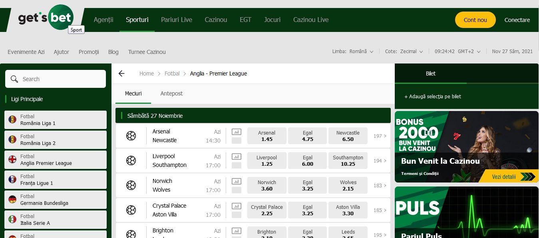Click the Cont nou button
Viewport: 539px width, 238px height.
[475, 20]
